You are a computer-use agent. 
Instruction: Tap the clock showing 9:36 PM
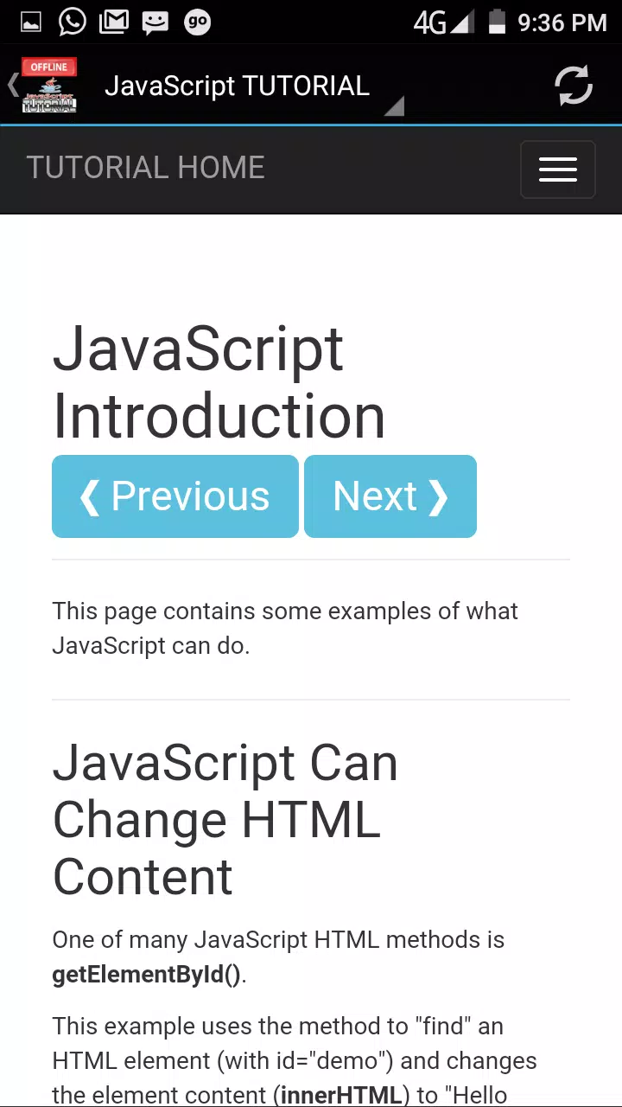(x=562, y=22)
